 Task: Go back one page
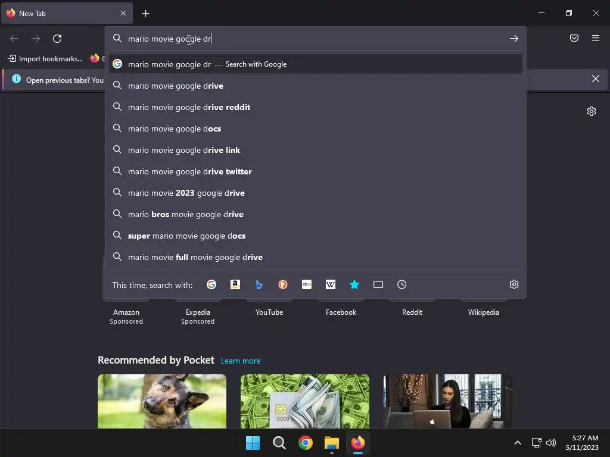[x=14, y=39]
